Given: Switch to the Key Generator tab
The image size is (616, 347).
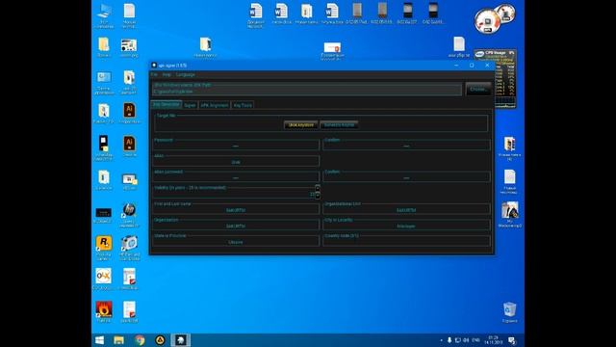Looking at the screenshot, I should tap(167, 105).
